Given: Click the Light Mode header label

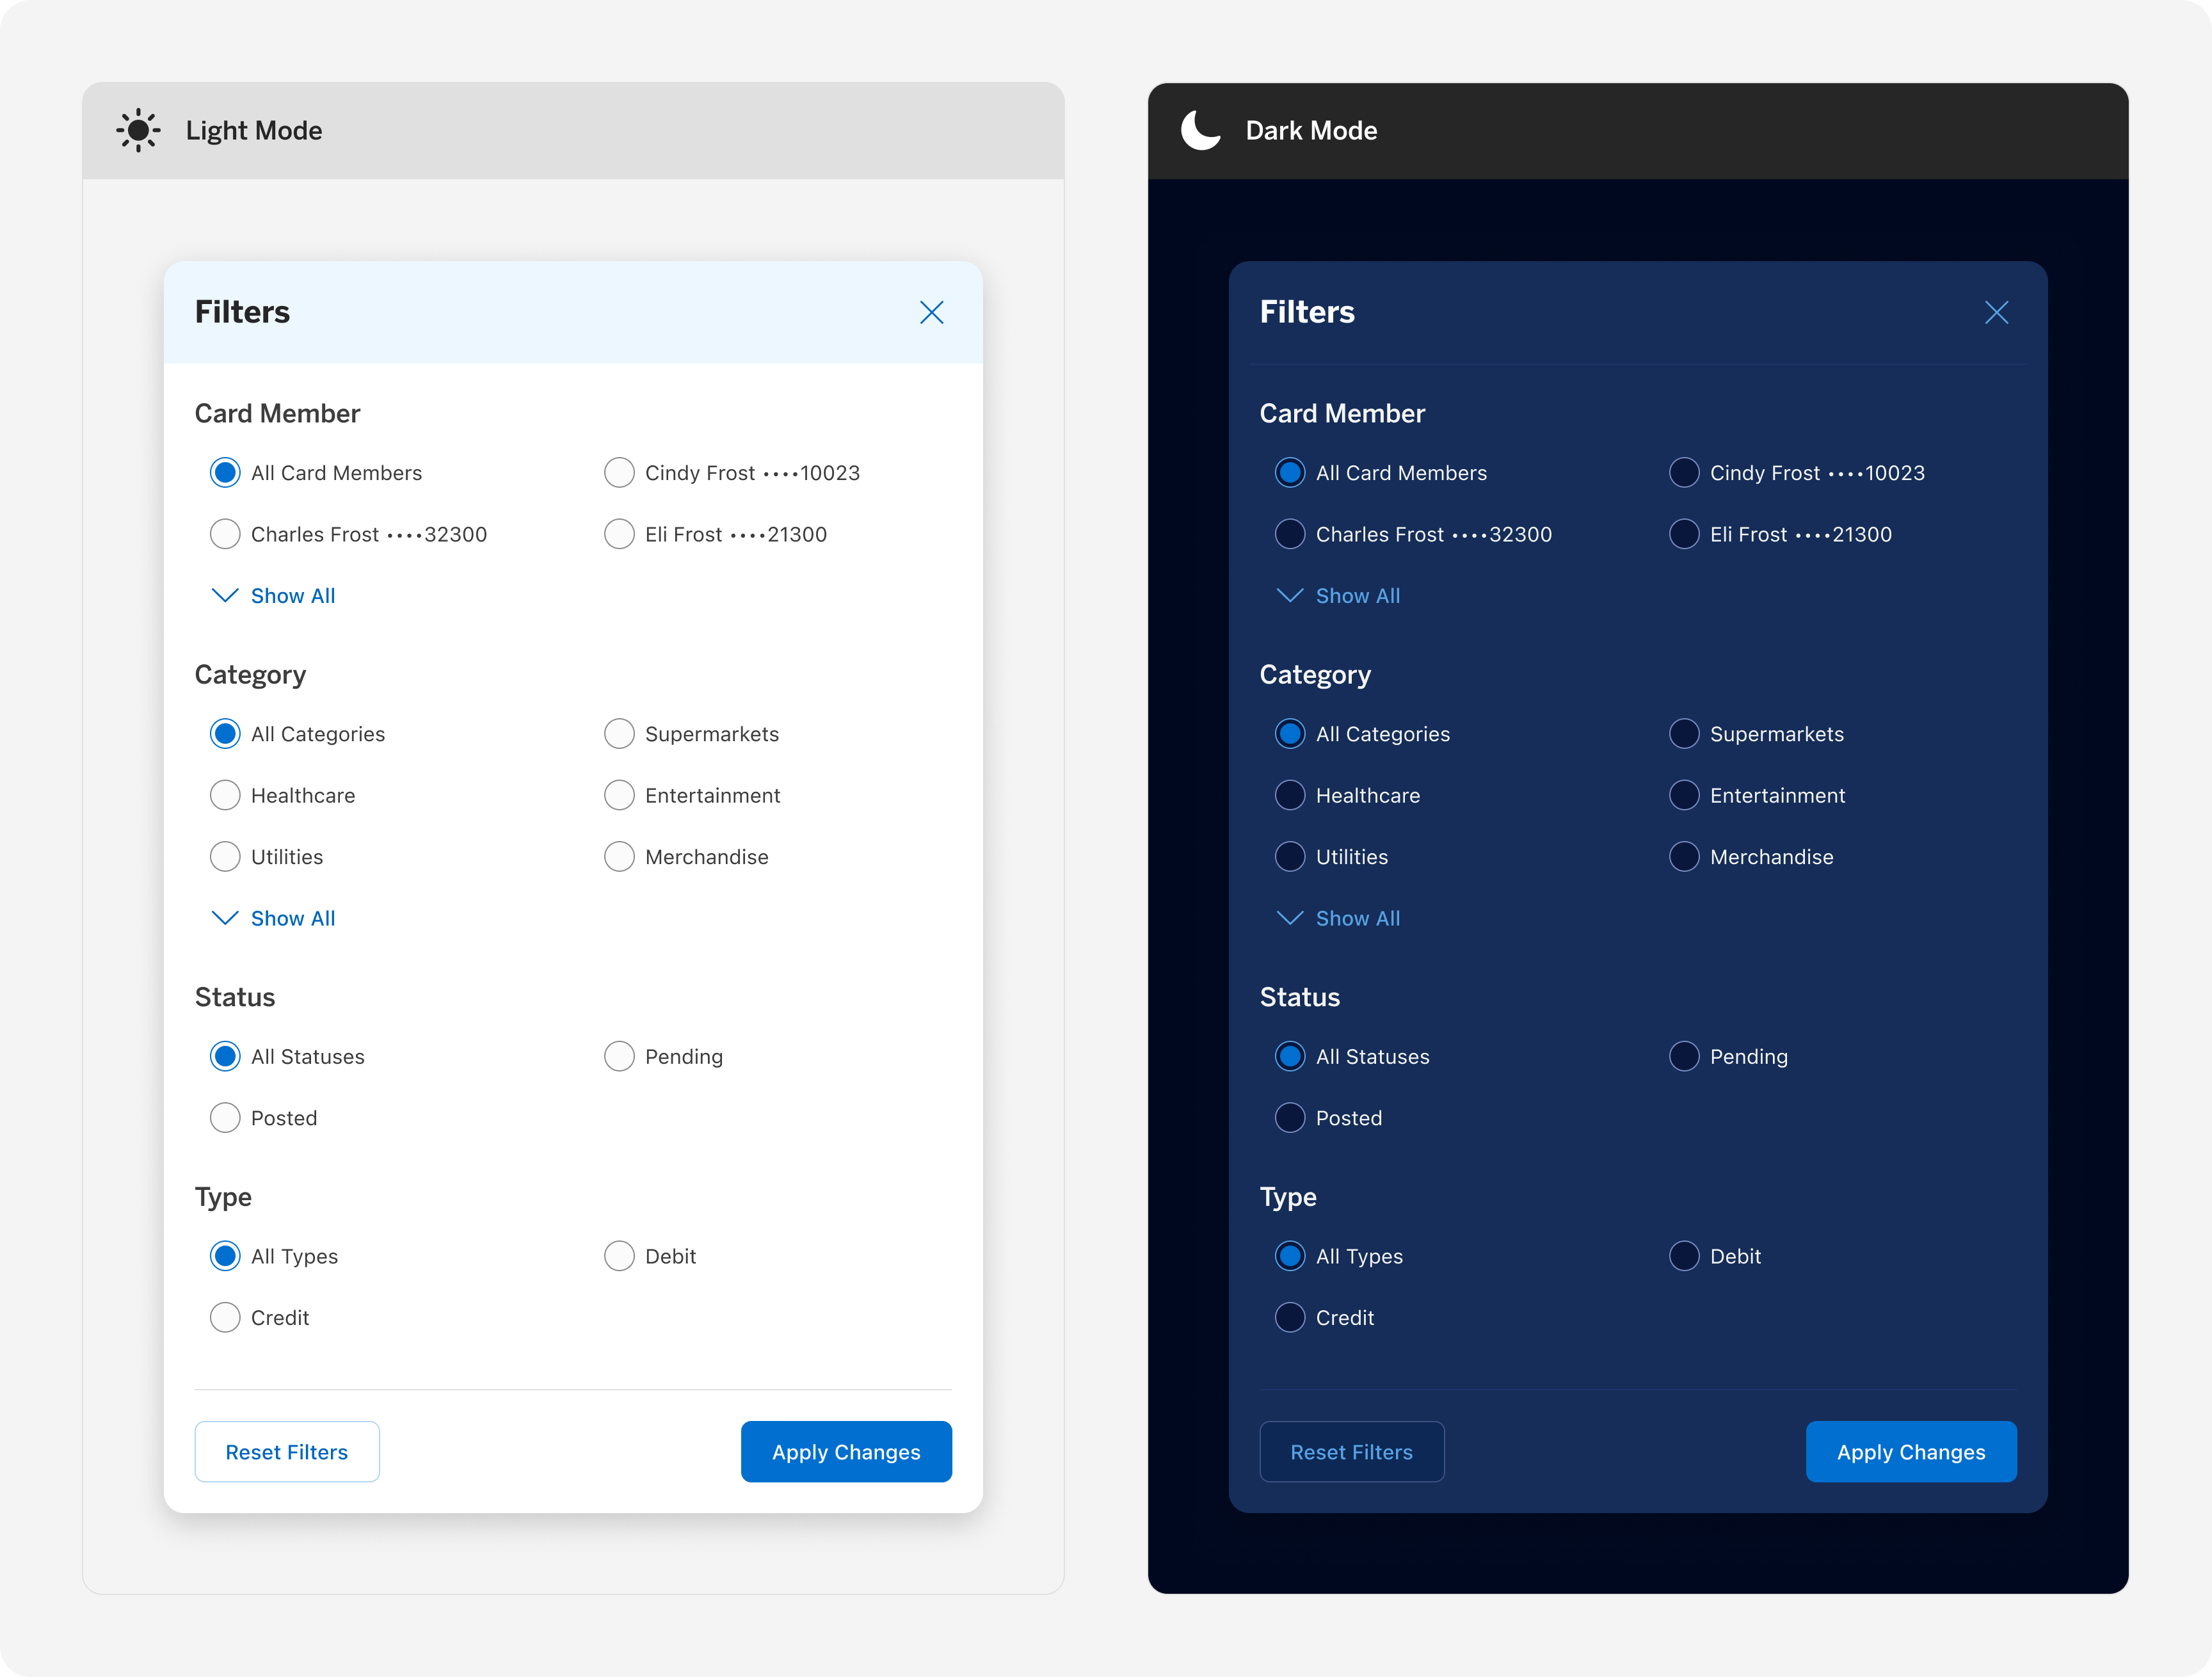Looking at the screenshot, I should [254, 131].
